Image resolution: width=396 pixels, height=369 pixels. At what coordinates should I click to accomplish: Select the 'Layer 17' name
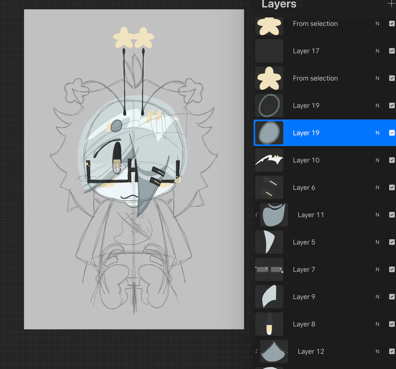click(x=306, y=51)
